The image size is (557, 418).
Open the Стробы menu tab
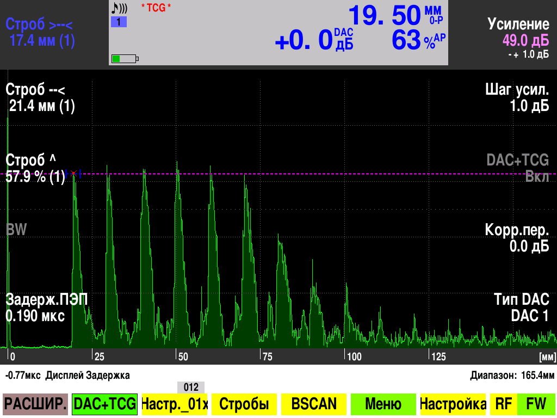244,404
